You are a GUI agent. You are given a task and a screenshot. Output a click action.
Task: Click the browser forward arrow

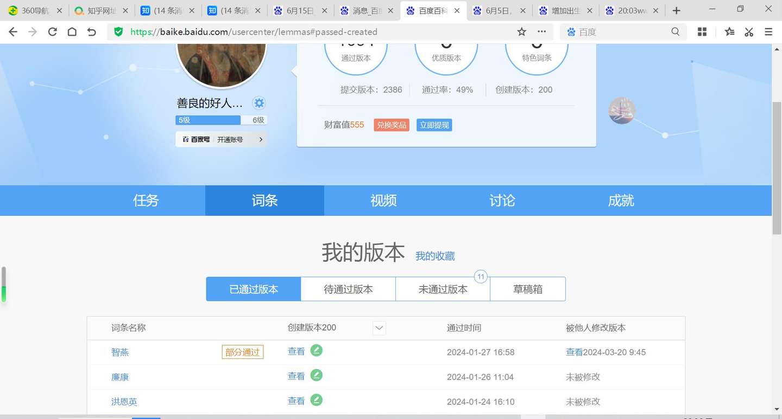[x=33, y=32]
